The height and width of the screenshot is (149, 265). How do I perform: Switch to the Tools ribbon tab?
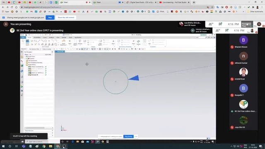point(70,37)
